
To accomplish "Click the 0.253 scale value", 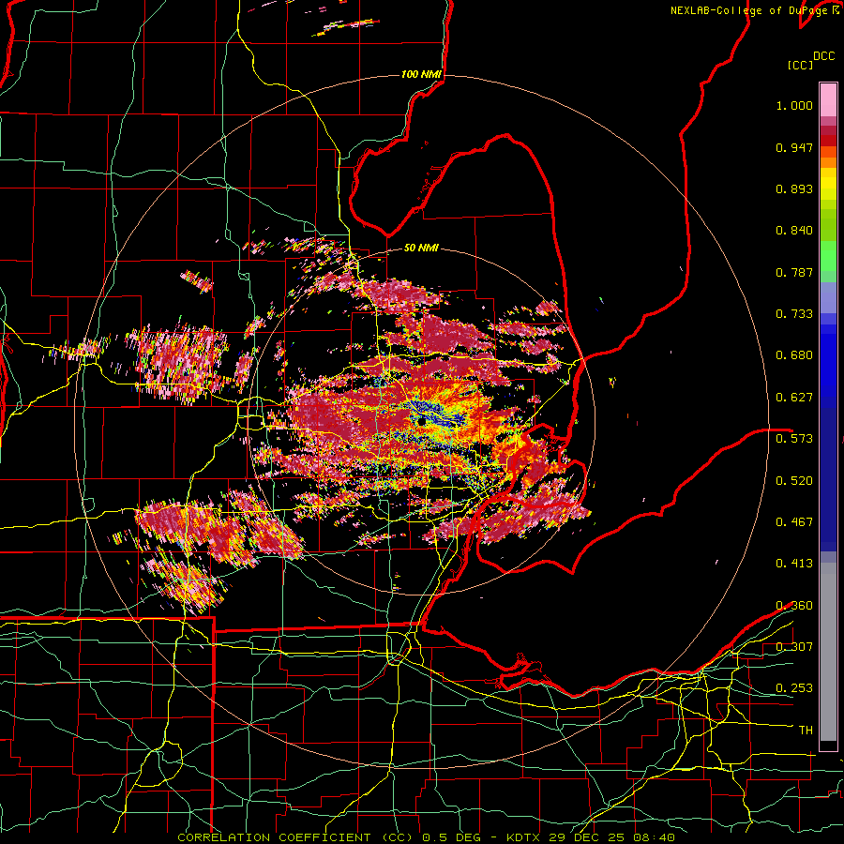I will click(794, 688).
